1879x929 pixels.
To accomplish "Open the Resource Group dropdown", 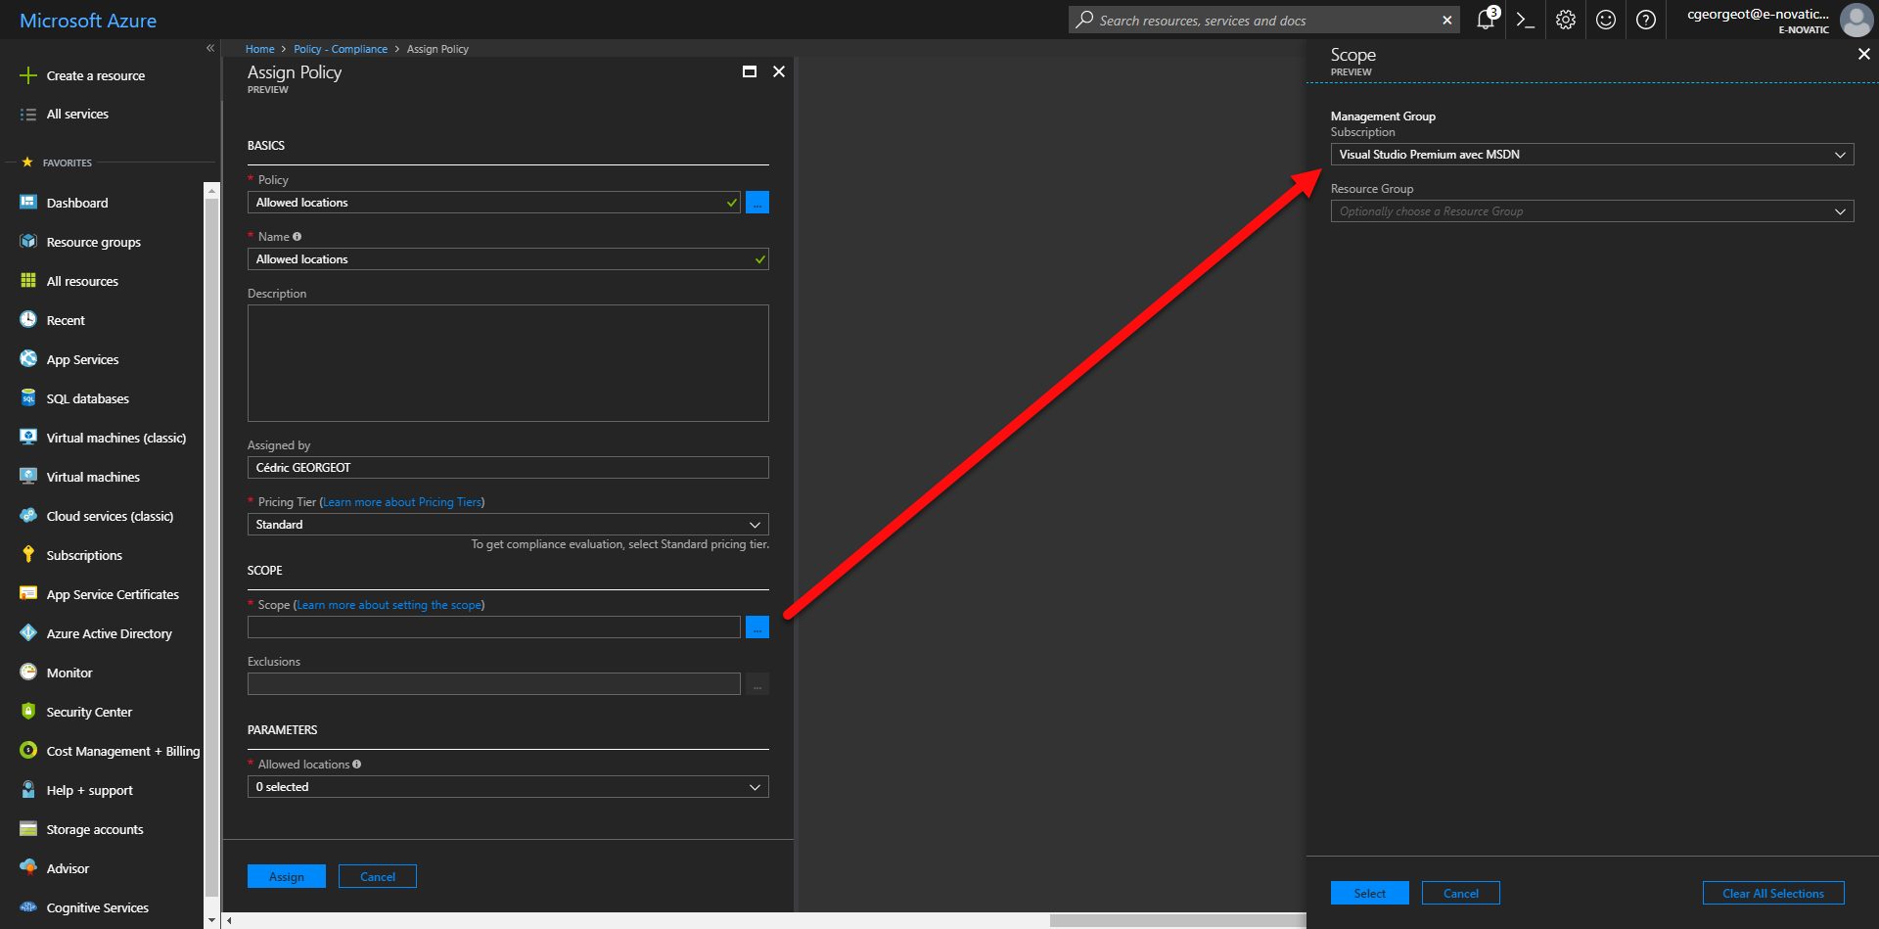I will click(x=1591, y=211).
